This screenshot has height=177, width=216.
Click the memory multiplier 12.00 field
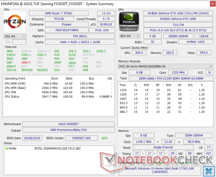tap(168, 142)
